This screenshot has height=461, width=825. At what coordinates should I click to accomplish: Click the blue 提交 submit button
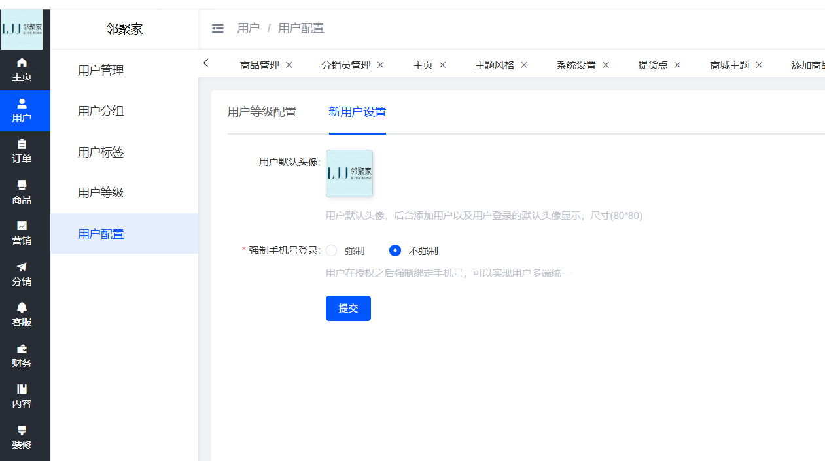[348, 309]
